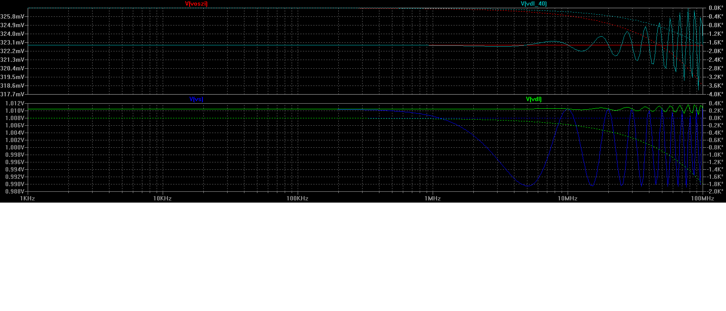Click the -1.8K° phase axis value
The width and height of the screenshot is (726, 311).
click(x=716, y=184)
